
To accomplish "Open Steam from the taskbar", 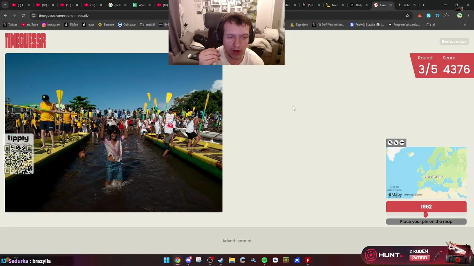I will pyautogui.click(x=221, y=260).
